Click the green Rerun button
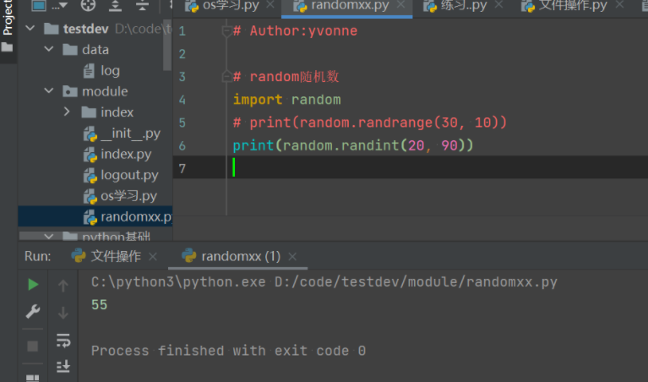Image resolution: width=648 pixels, height=382 pixels. tap(33, 285)
